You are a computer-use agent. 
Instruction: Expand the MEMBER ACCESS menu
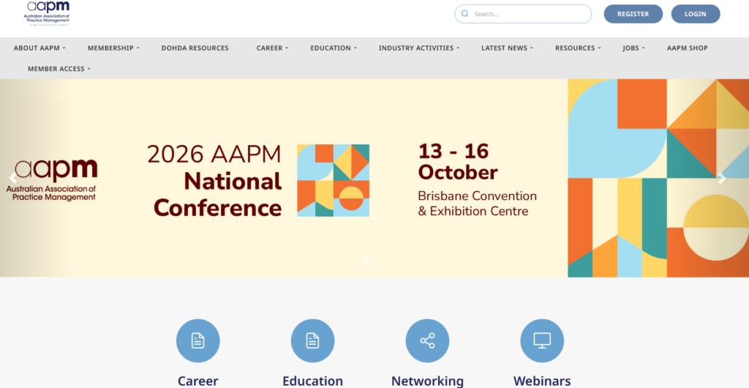(x=59, y=69)
